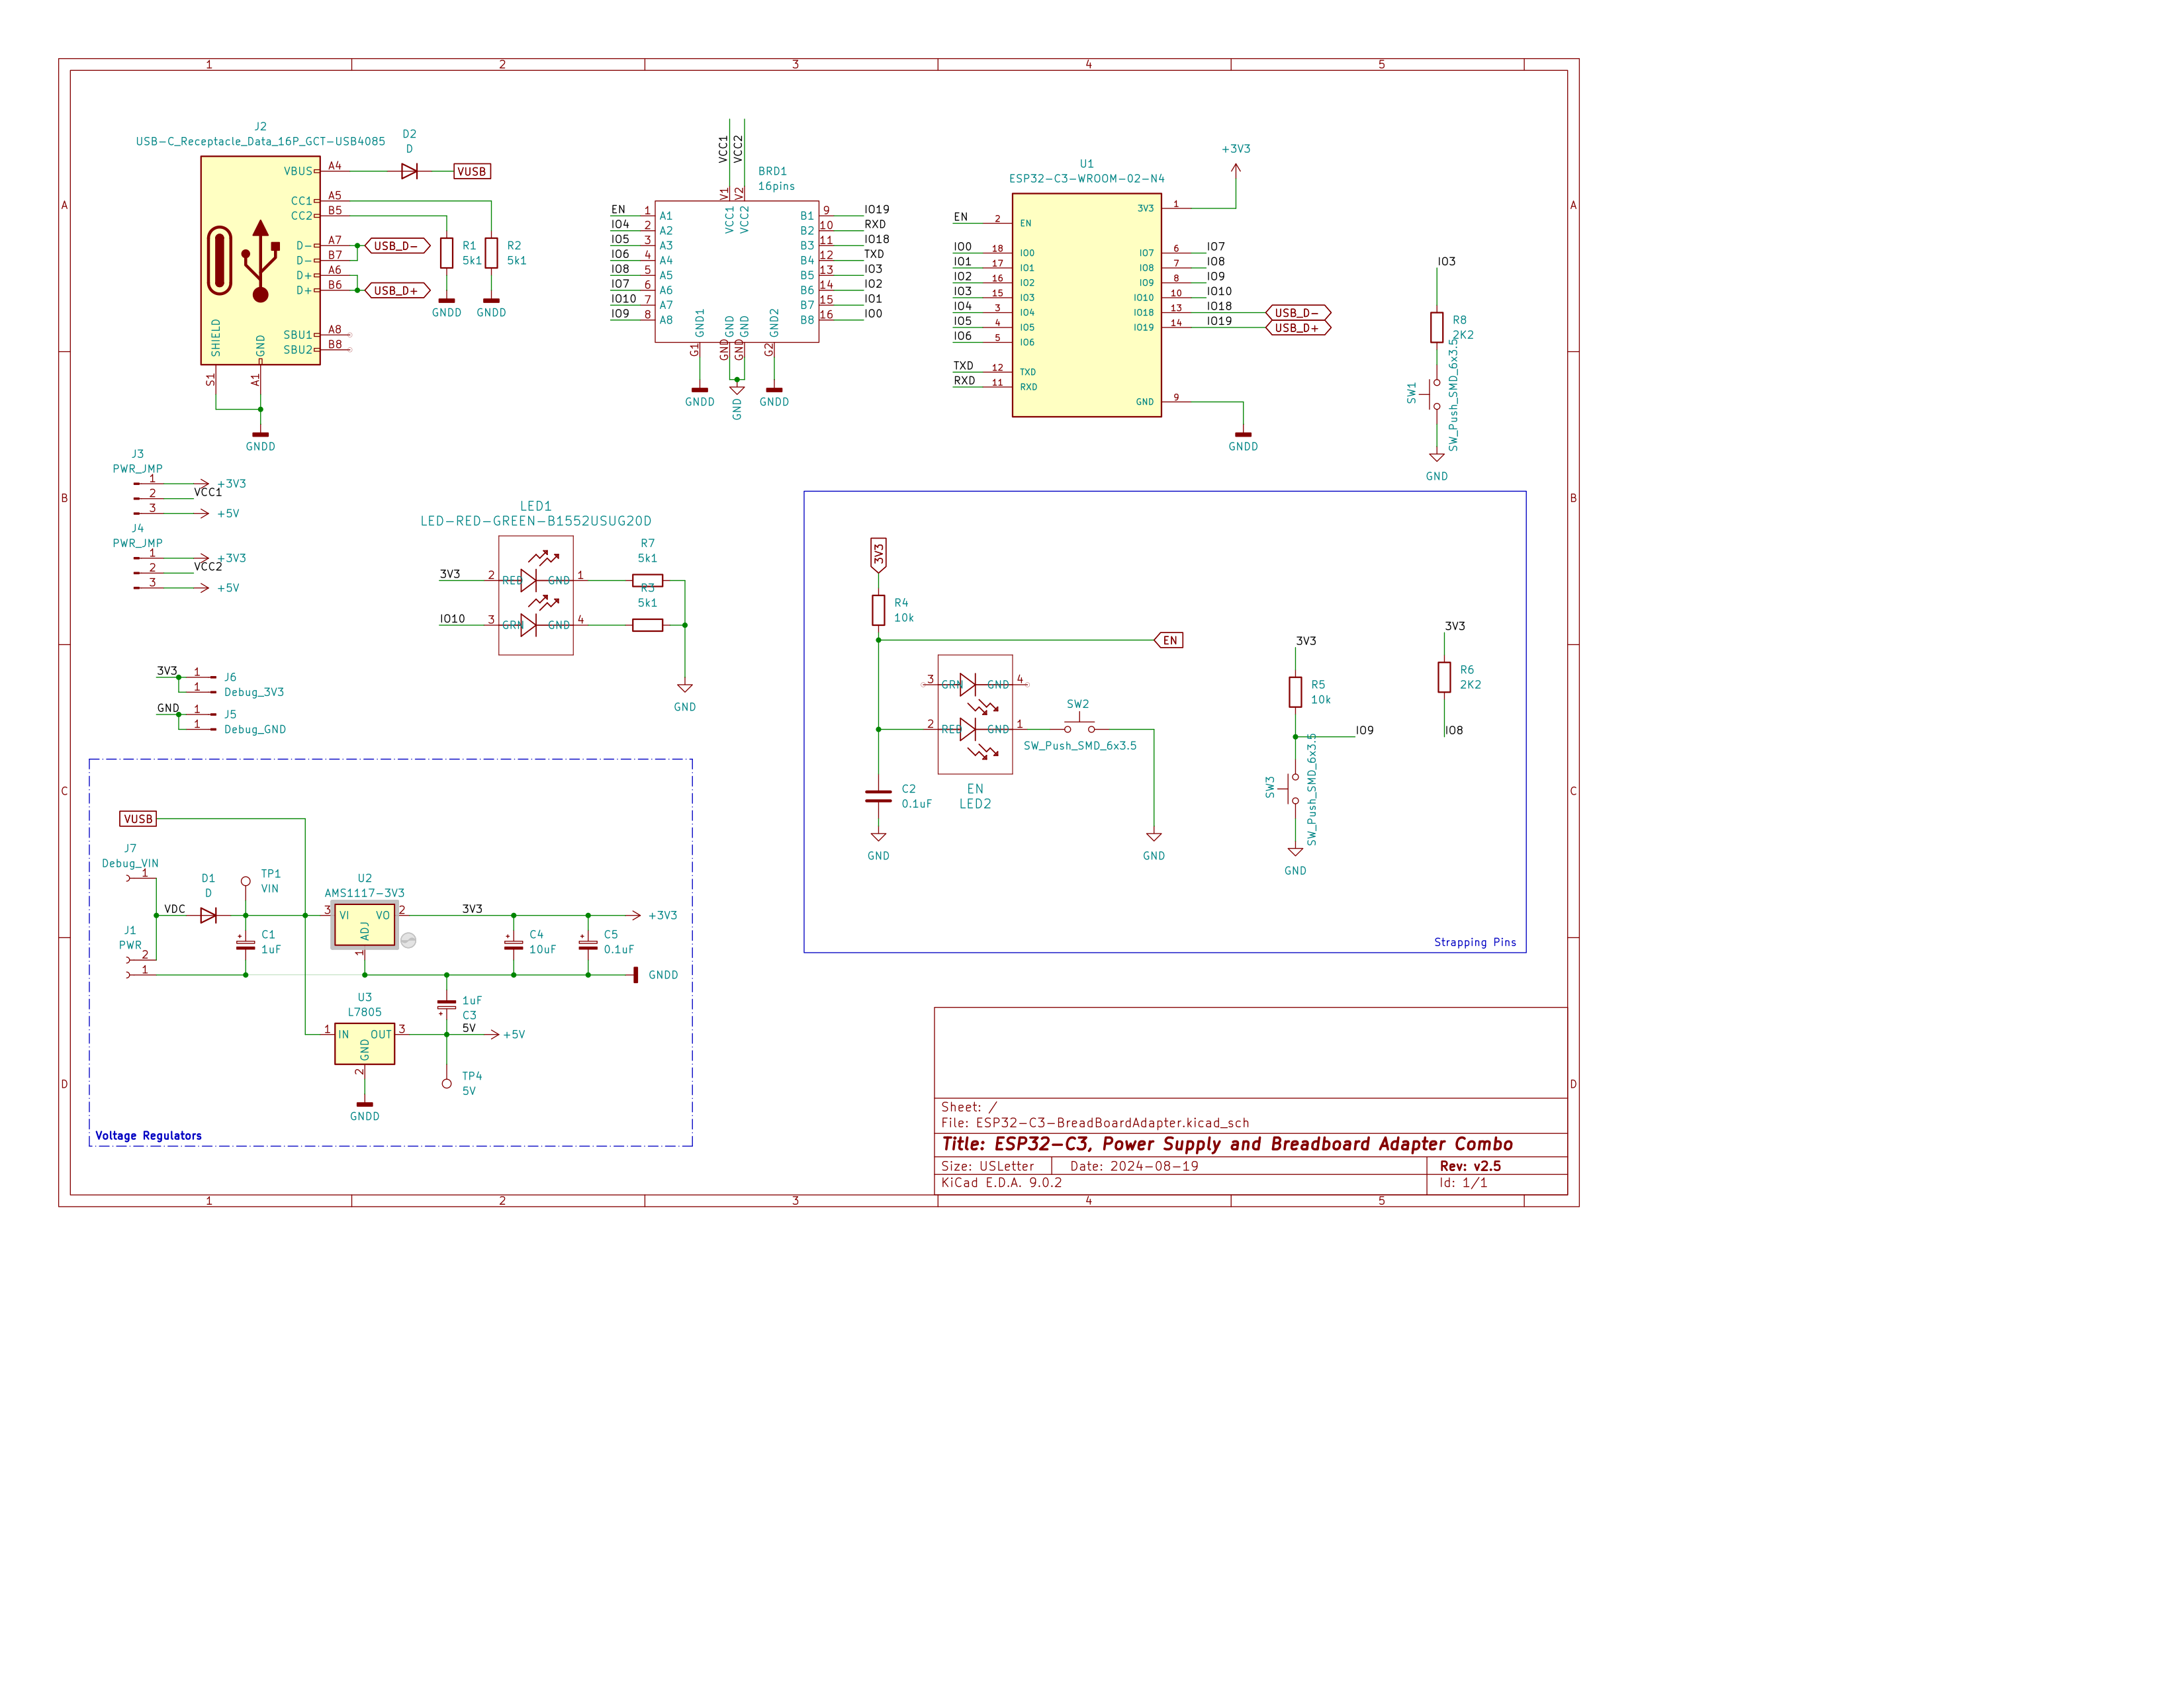Click the VCC2 net label at J4
The image size is (2184, 1687).
208,566
